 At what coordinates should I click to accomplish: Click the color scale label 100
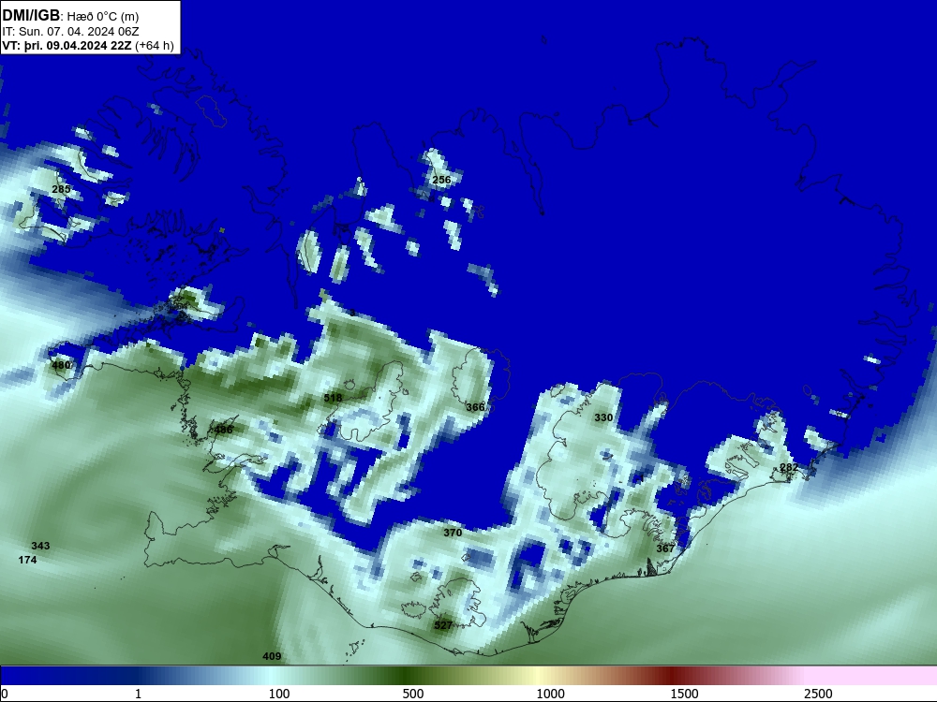[x=279, y=694]
